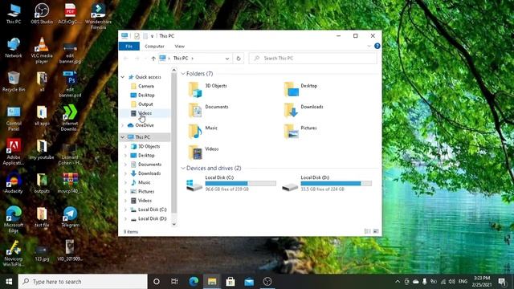Select Telegram desktop shortcut
Image resolution: width=514 pixels, height=289 pixels.
(70, 217)
